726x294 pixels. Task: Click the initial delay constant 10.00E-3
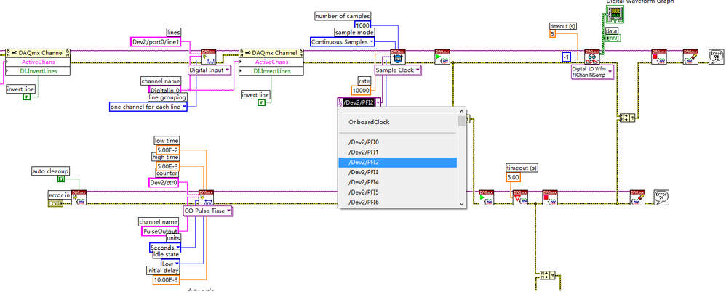(x=166, y=279)
